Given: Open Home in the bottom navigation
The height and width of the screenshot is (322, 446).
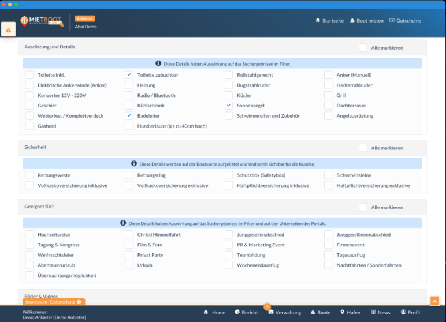Looking at the screenshot, I should point(214,312).
